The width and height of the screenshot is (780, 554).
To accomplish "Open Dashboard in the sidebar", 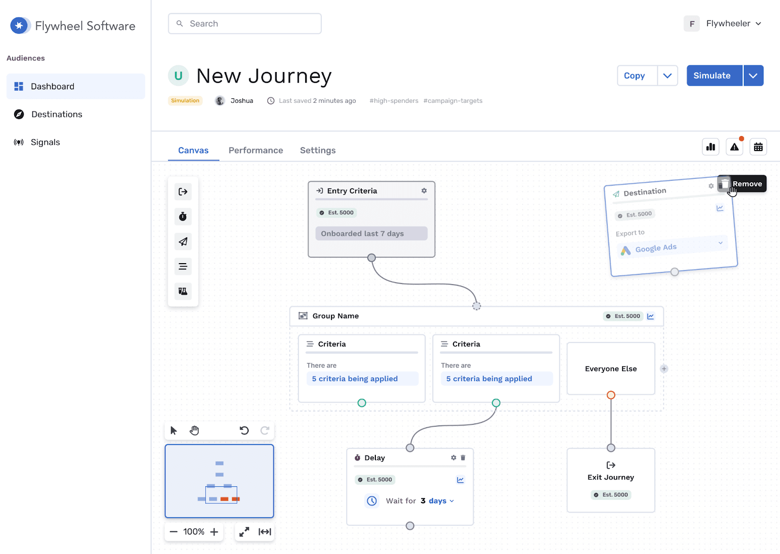I will tap(76, 86).
